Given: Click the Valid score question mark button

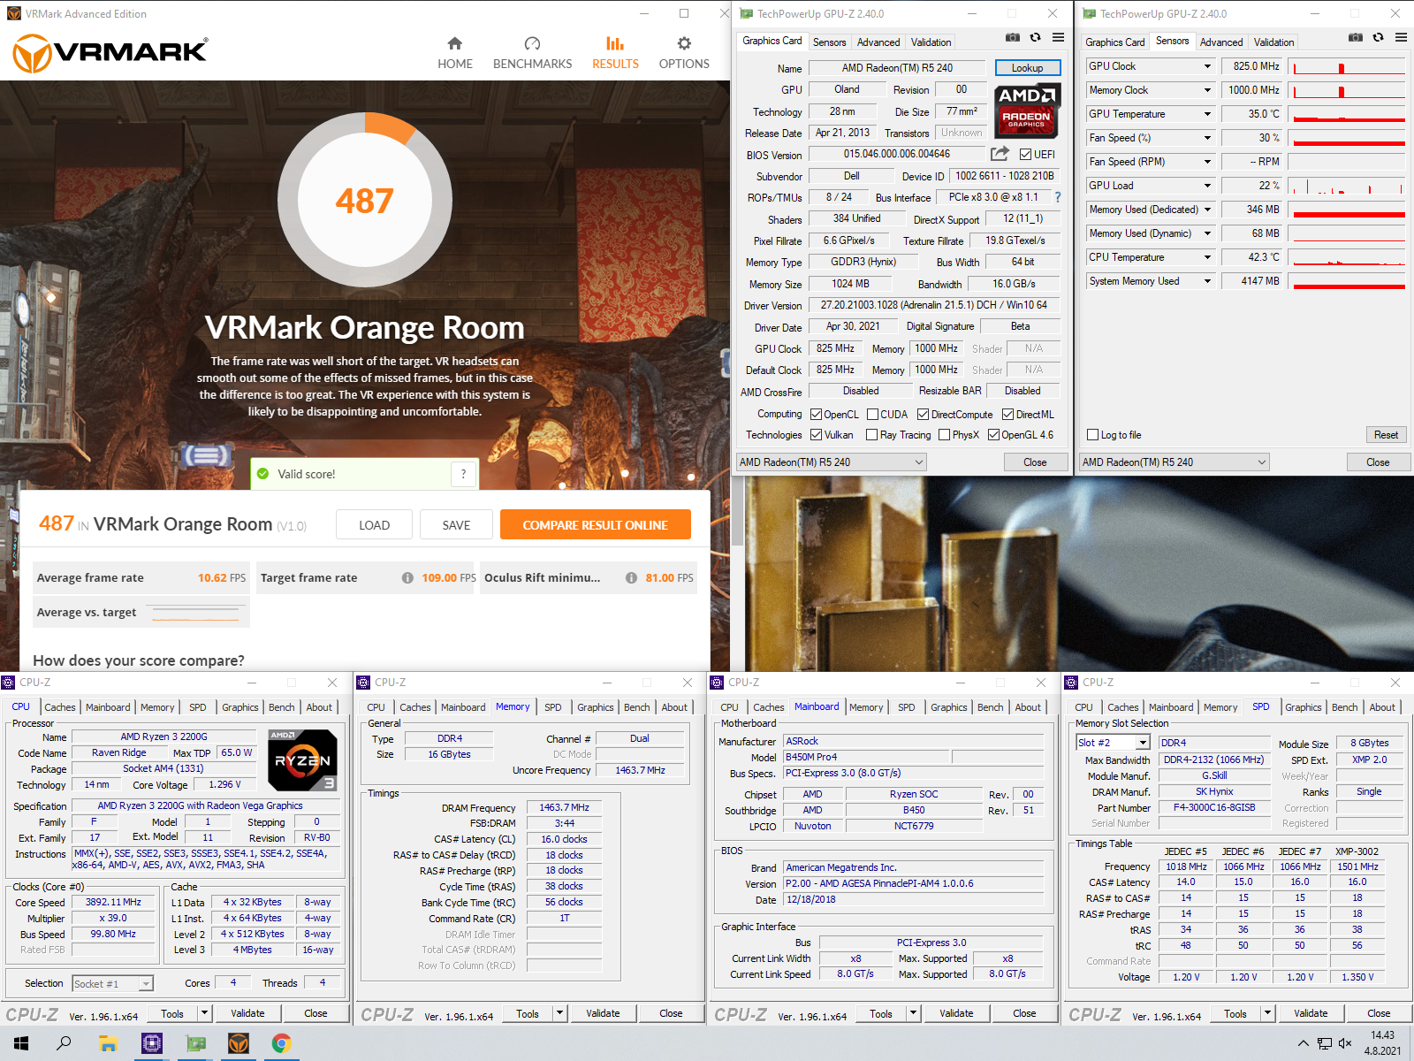Looking at the screenshot, I should (x=463, y=474).
